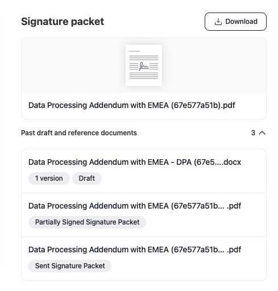
Task: Click the 1 version badge
Action: pos(49,178)
